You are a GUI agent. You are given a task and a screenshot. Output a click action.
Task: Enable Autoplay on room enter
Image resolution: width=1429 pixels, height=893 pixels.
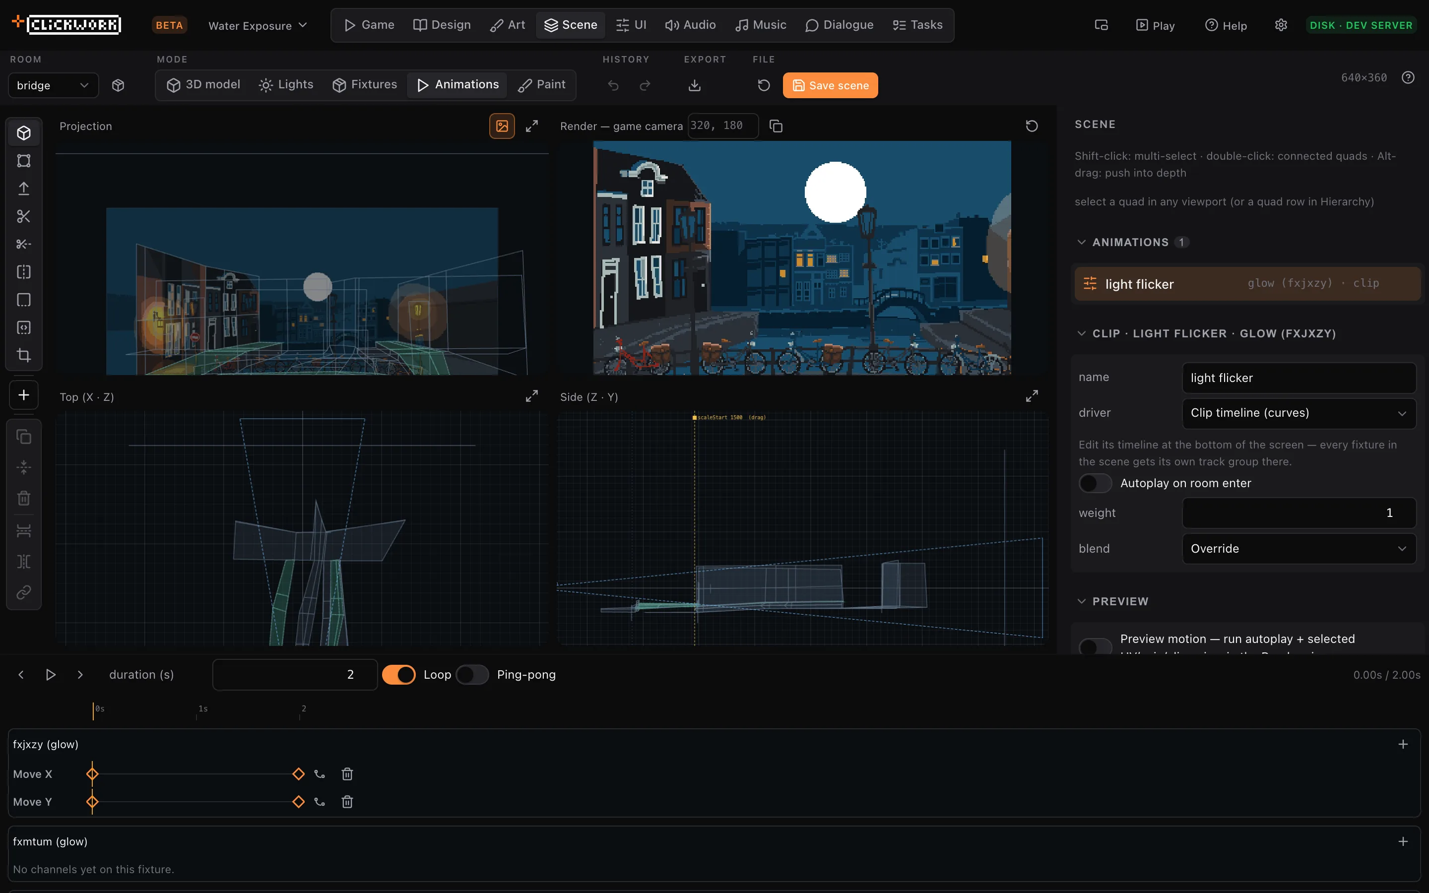click(x=1096, y=483)
